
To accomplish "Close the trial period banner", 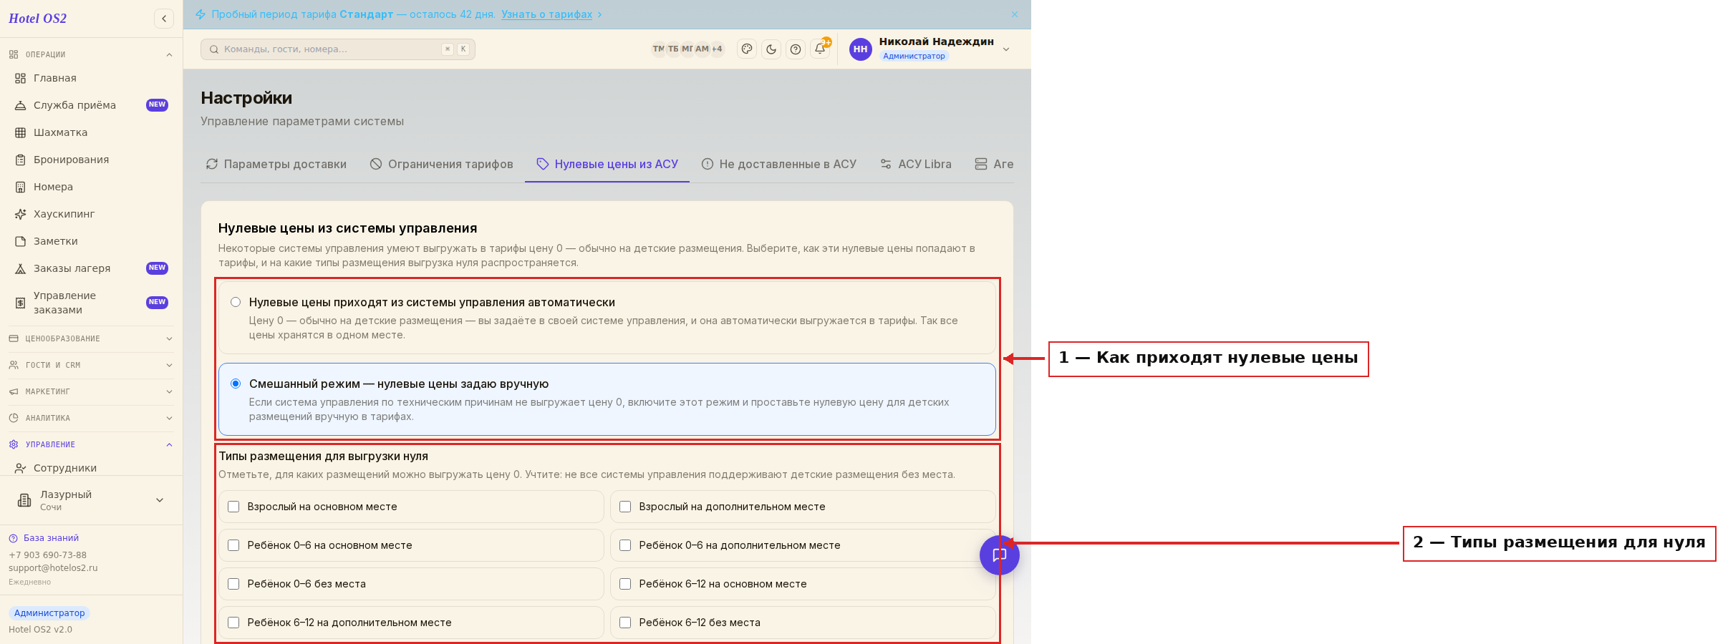I will tap(1015, 14).
